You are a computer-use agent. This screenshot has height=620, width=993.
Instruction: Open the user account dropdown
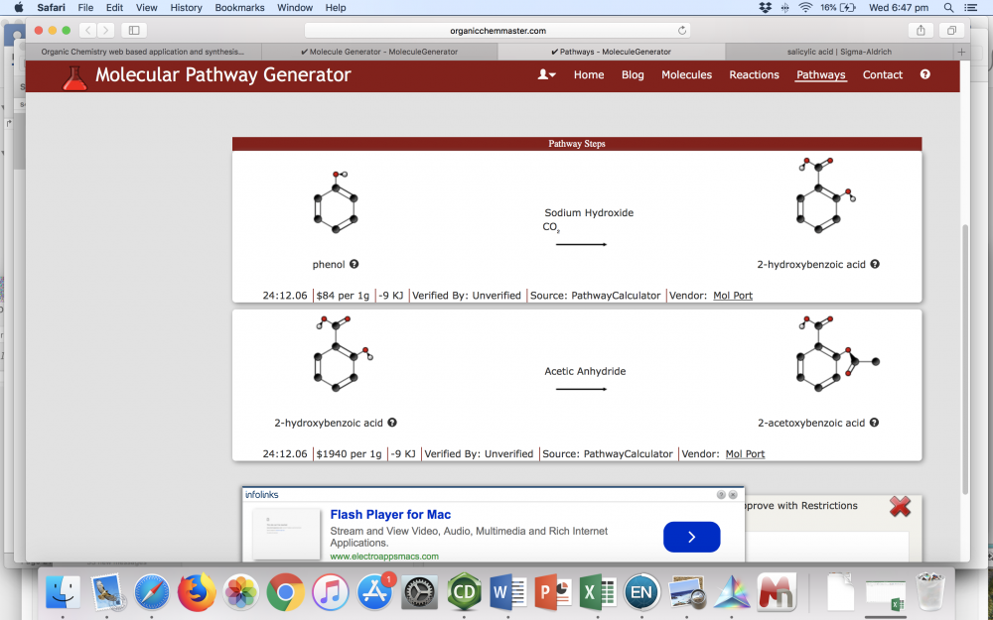[546, 74]
